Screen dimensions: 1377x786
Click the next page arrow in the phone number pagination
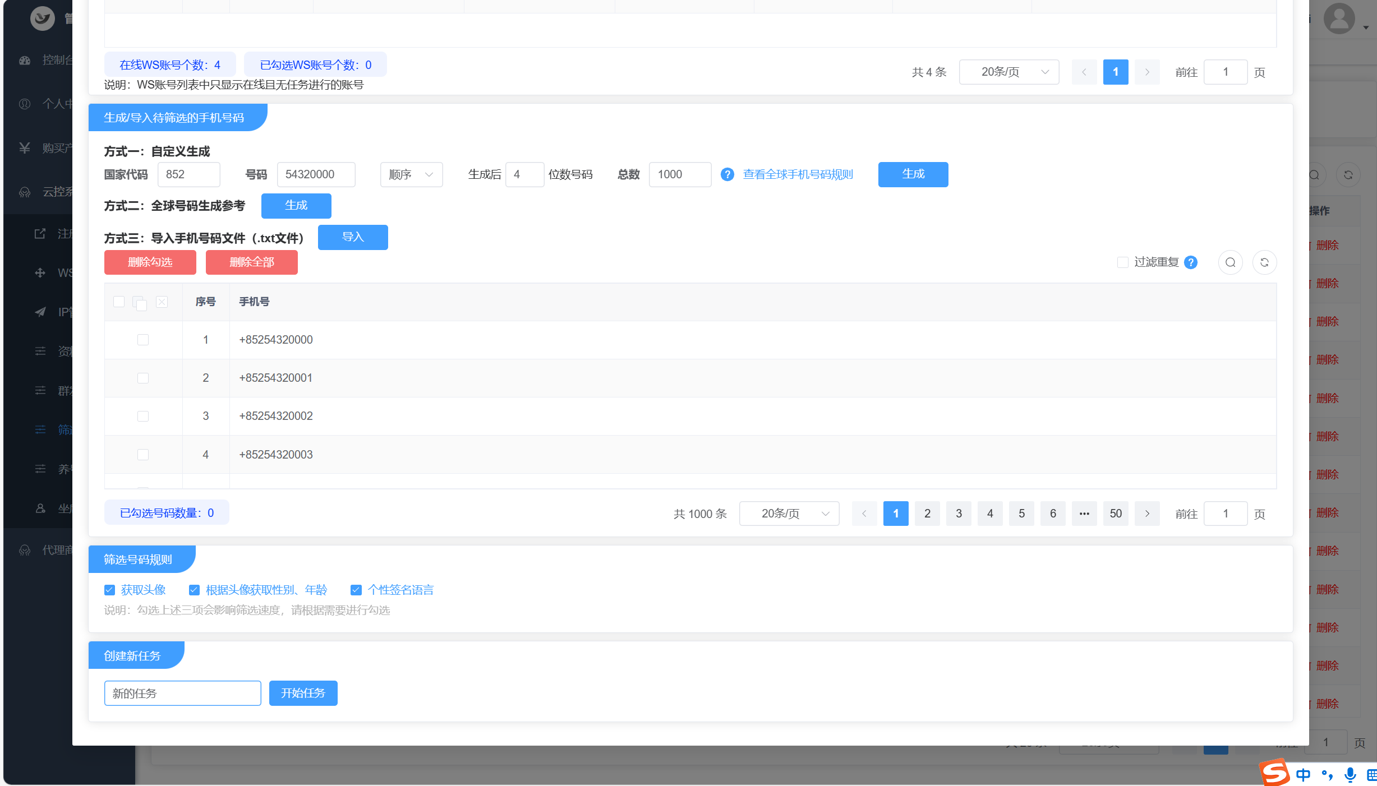tap(1147, 514)
